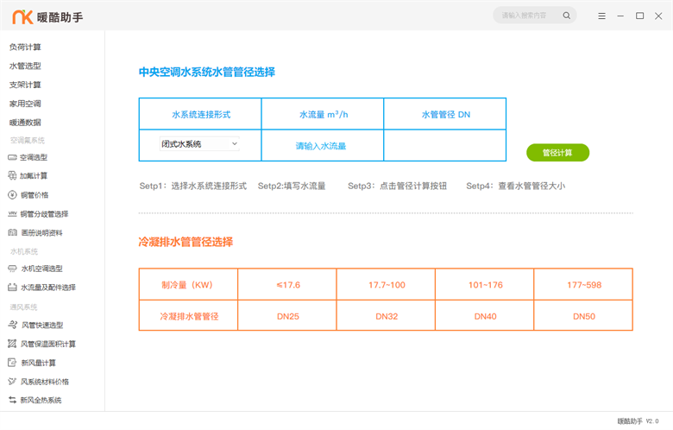The width and height of the screenshot is (673, 430).
Task: Close the 暖酷助手 window
Action: [658, 16]
